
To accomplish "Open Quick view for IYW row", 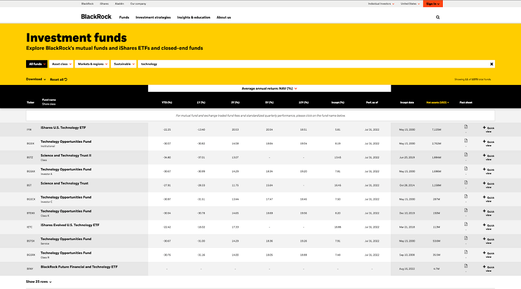I will tap(489, 129).
